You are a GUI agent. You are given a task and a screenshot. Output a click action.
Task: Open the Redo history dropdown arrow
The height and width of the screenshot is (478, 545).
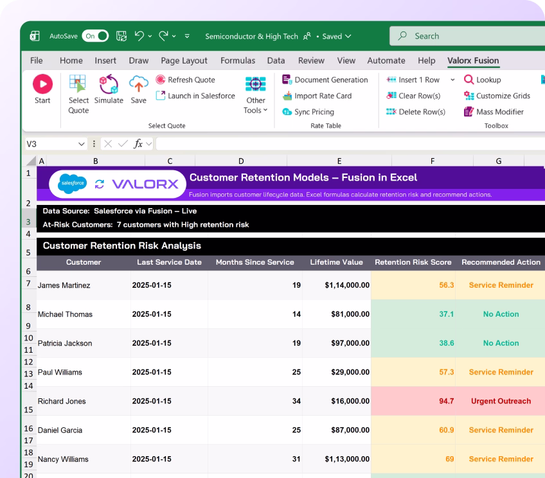pos(174,36)
